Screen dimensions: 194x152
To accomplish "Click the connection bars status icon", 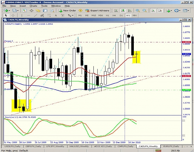I will pos(158,150).
